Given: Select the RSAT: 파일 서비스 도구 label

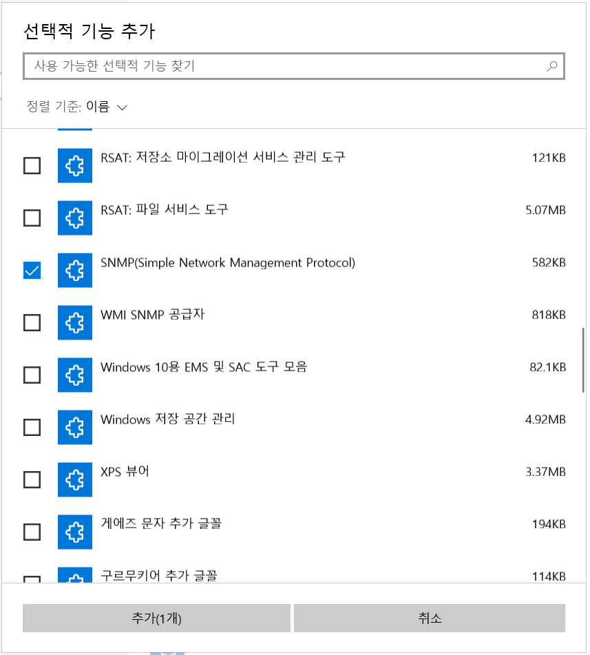Looking at the screenshot, I should coord(165,209).
